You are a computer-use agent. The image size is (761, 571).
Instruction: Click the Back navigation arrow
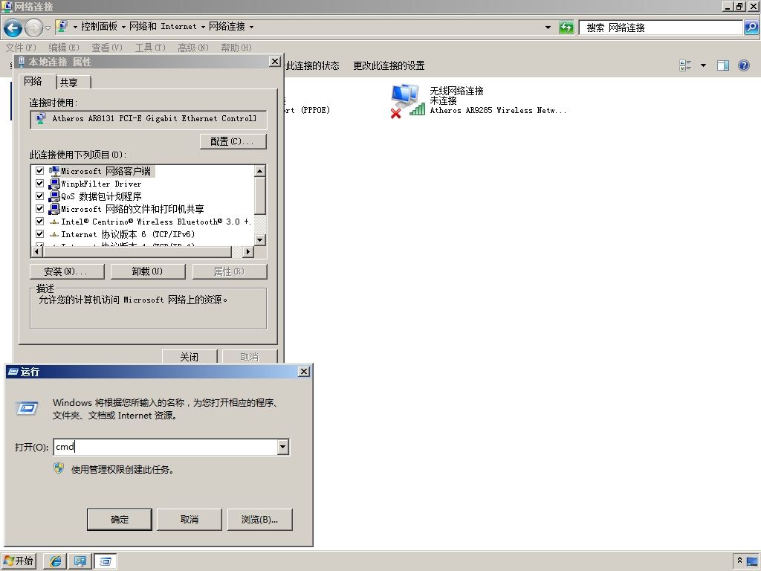tap(13, 28)
